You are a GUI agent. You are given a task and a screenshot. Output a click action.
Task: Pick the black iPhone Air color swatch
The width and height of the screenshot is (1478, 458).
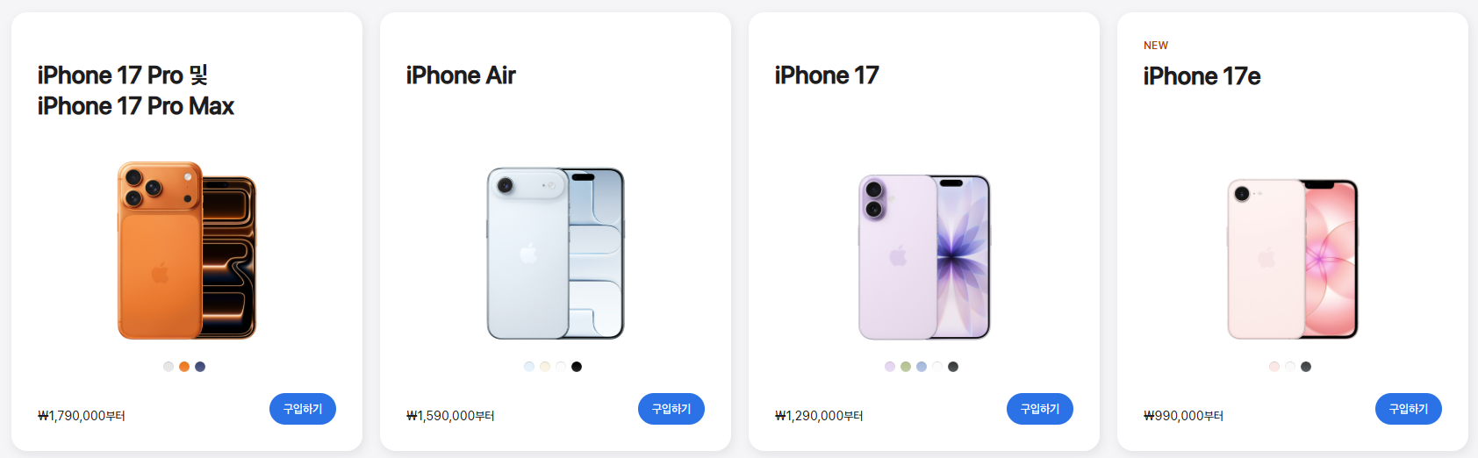tap(577, 367)
